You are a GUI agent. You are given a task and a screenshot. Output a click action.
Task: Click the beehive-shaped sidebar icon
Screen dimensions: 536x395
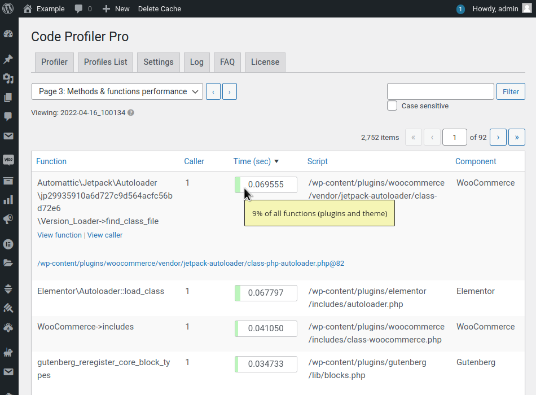8,289
